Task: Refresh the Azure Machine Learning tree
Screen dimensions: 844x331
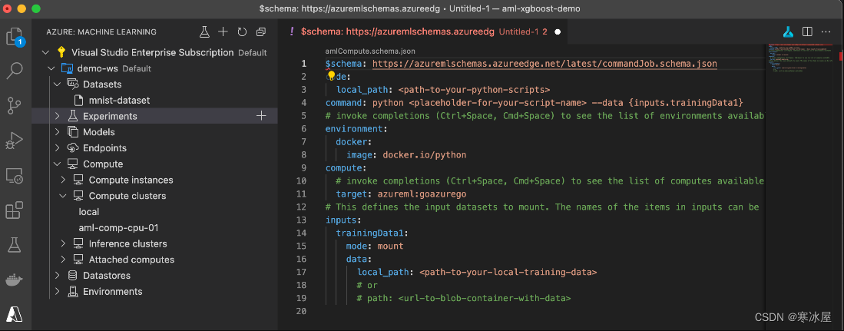Action: coord(242,31)
